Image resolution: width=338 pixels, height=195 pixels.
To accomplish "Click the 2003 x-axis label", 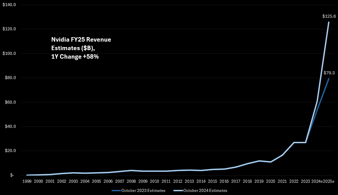I will click(x=73, y=181).
